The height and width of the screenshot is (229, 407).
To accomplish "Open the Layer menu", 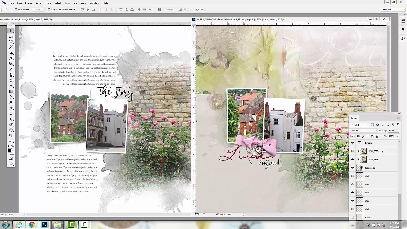I will [x=38, y=3].
